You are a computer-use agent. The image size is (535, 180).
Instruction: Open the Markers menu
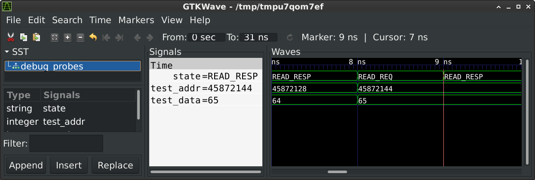tap(136, 20)
